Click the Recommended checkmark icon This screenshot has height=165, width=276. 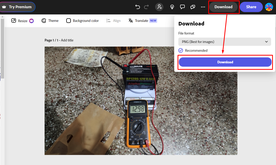(181, 50)
